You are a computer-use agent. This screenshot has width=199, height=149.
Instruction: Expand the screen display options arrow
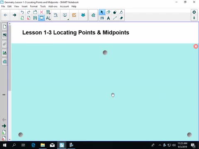pyautogui.click(x=68, y=19)
